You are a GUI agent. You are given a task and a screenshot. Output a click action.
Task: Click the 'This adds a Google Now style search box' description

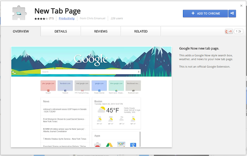point(206,57)
